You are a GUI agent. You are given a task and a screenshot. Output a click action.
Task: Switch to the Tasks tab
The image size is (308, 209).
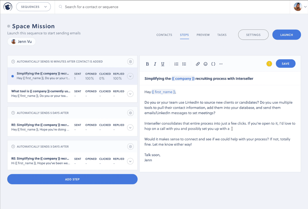222,35
